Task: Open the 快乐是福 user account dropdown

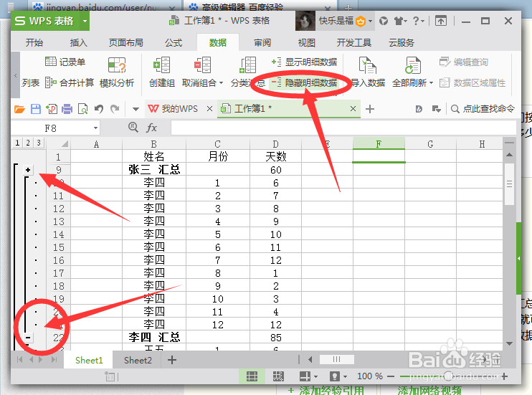Action: coord(370,21)
